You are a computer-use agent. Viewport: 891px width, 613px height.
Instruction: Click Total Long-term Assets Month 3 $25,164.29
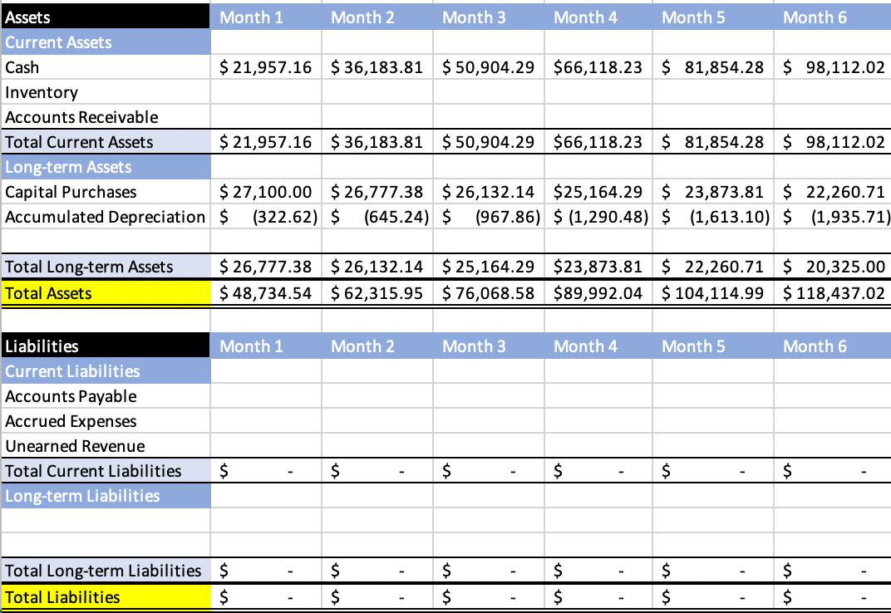click(x=489, y=267)
